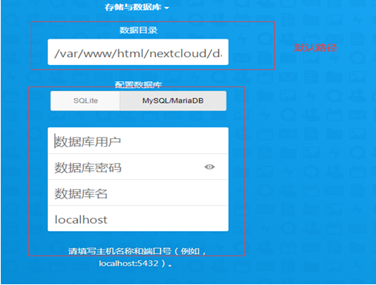Click the 数据库密码 password field
The image size is (376, 285).
(138, 167)
